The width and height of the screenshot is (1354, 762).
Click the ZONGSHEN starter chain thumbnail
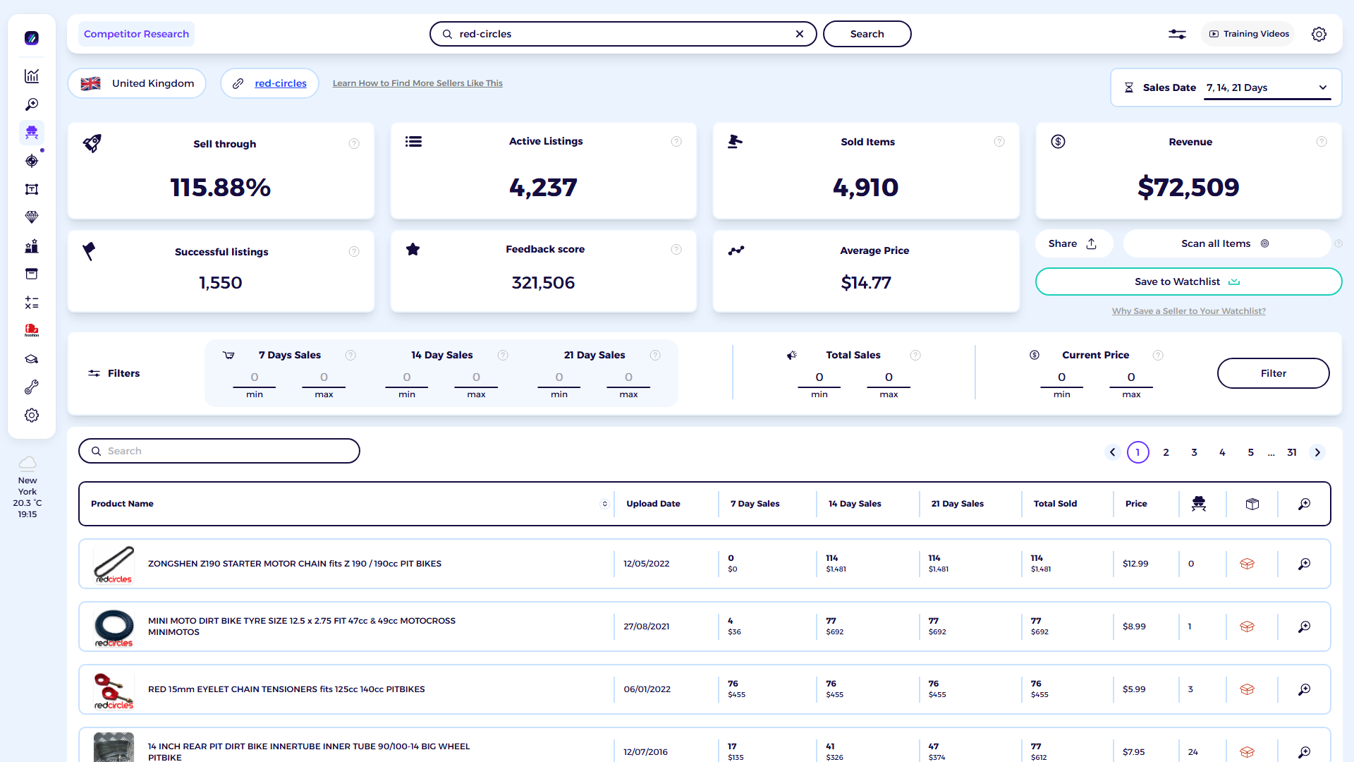[114, 564]
